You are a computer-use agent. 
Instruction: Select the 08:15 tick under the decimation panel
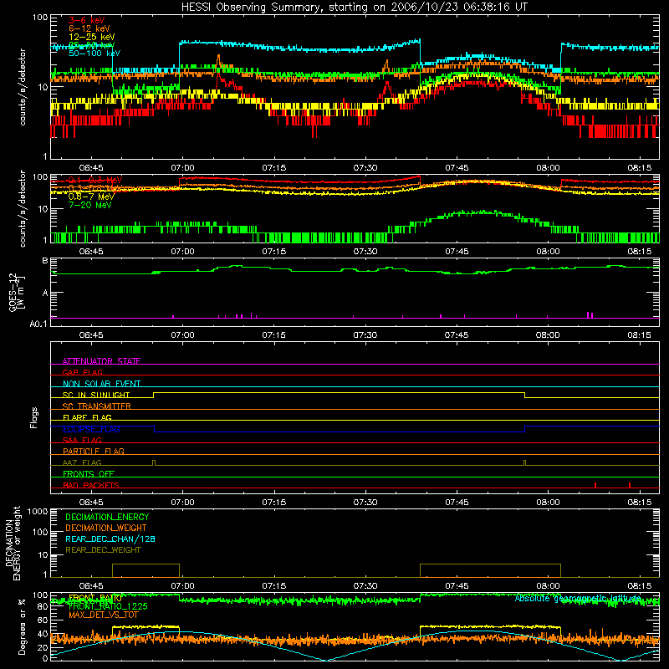[x=639, y=585]
